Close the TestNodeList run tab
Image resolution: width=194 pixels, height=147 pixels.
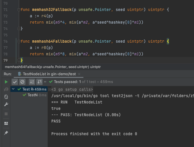point(79,74)
